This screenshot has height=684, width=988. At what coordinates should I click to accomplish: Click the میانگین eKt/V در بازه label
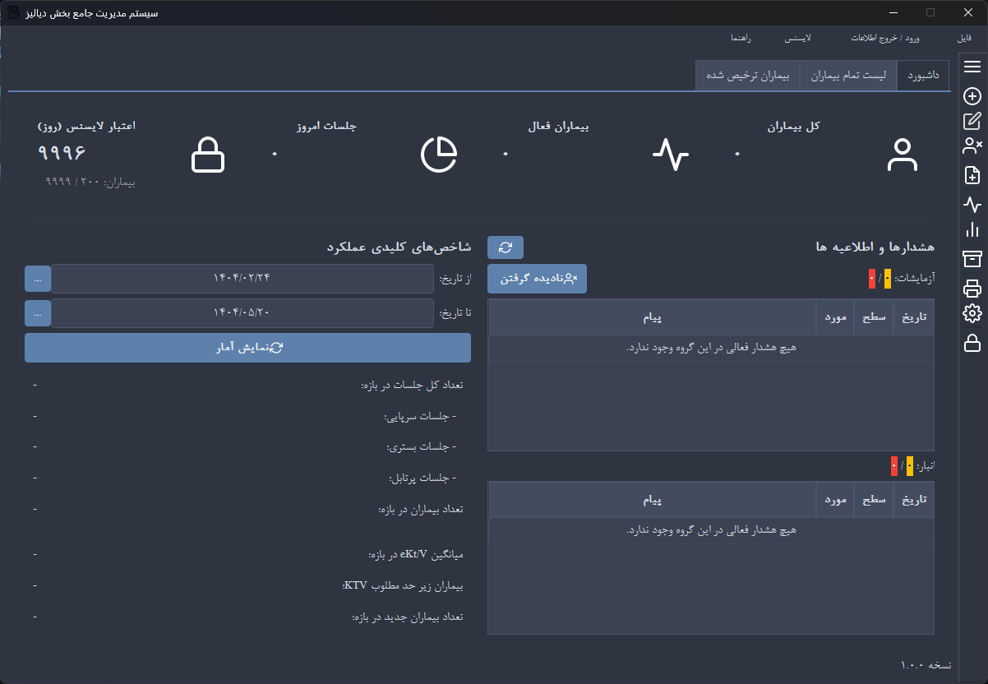point(416,555)
